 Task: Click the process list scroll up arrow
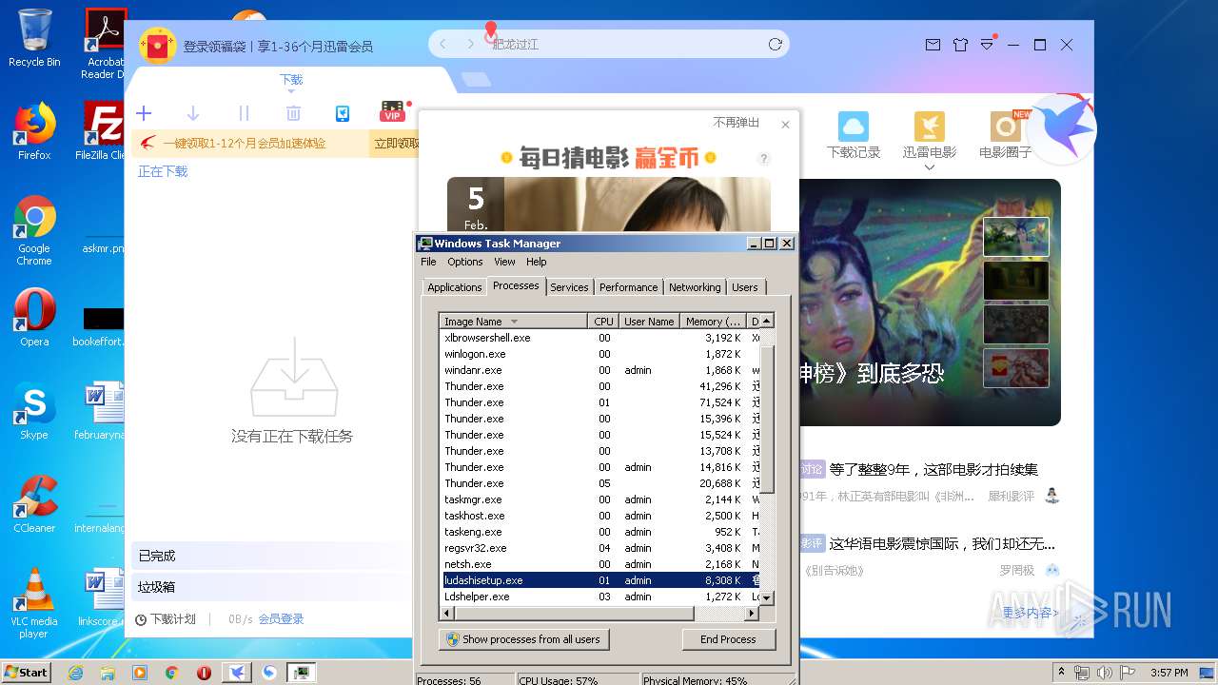click(x=767, y=322)
